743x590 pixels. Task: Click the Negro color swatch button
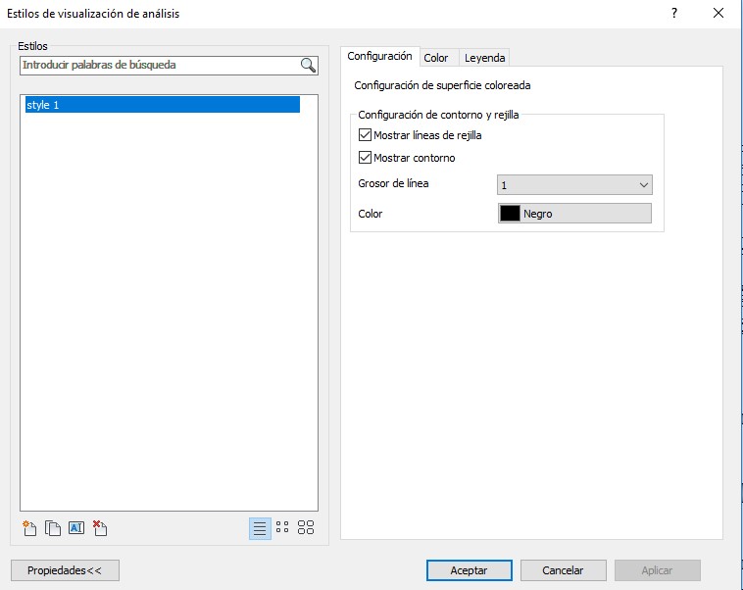574,214
